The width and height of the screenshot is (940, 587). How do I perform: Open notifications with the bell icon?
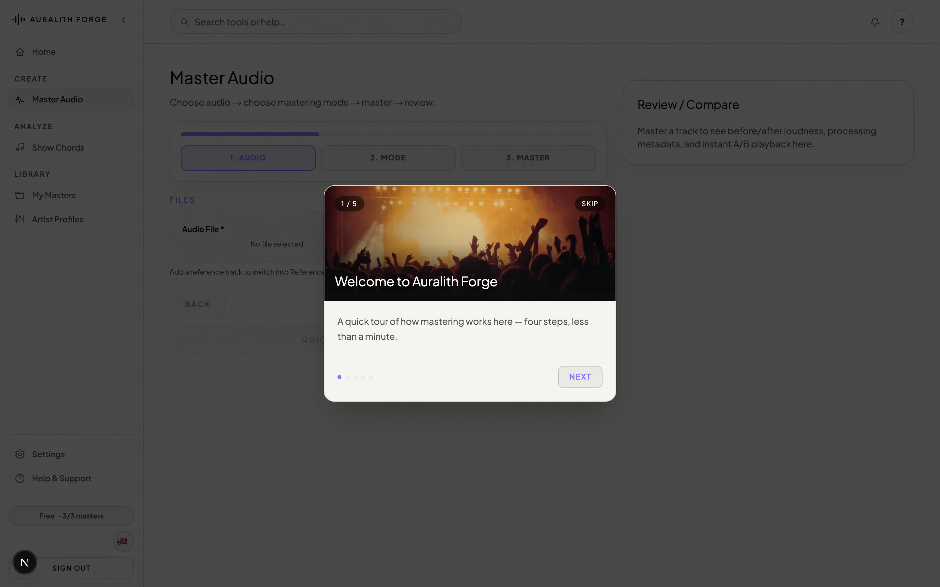[x=875, y=22]
